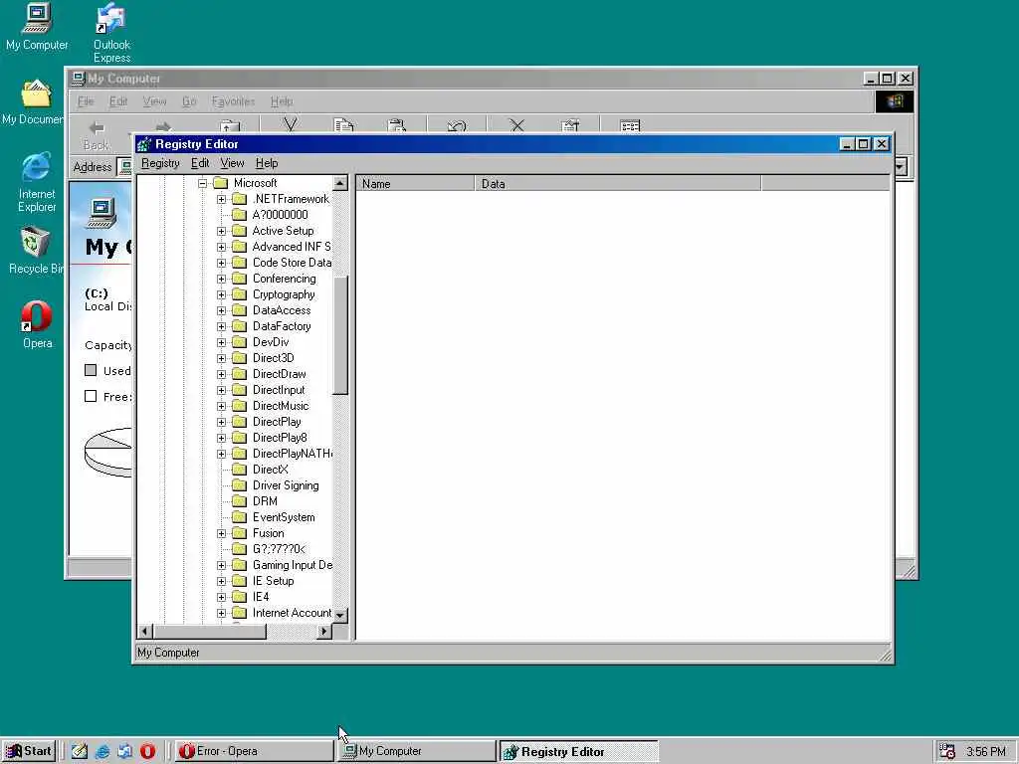1019x764 pixels.
Task: Expand the DirectPlay8 key
Action: [222, 438]
